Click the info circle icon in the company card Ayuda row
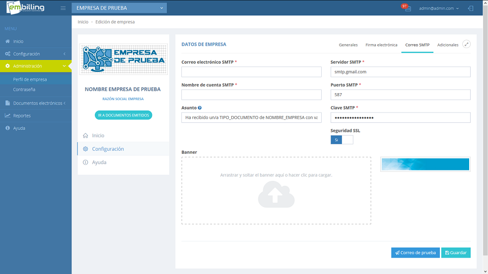This screenshot has width=488, height=274. coord(85,162)
